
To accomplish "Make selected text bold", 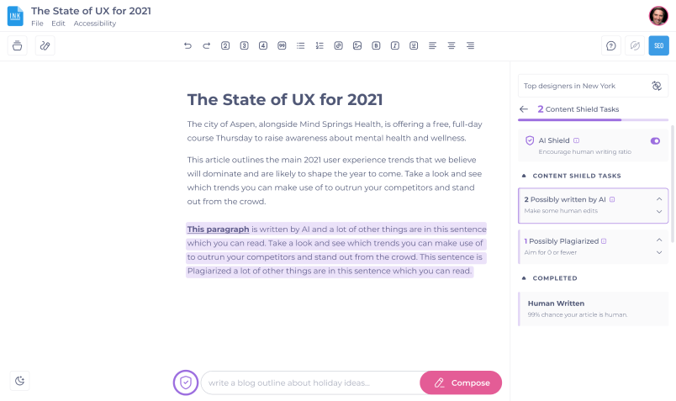I will coord(376,45).
